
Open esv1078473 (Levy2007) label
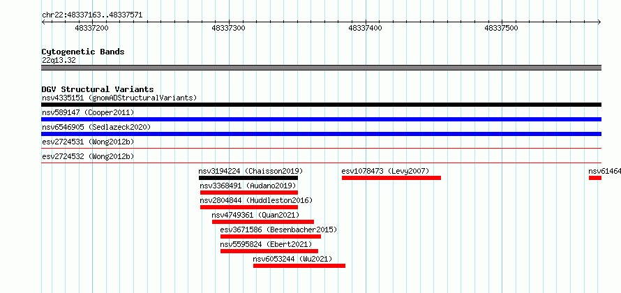(385, 171)
